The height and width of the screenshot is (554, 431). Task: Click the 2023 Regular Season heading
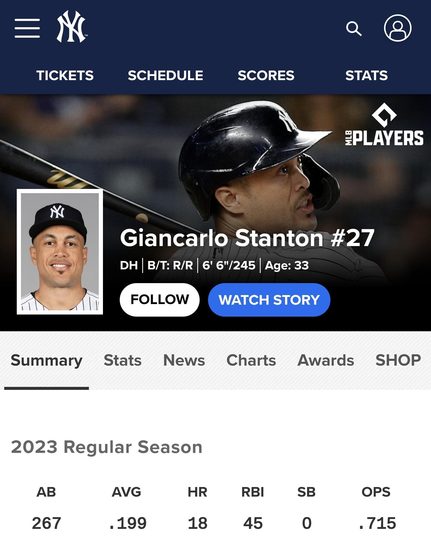click(107, 447)
